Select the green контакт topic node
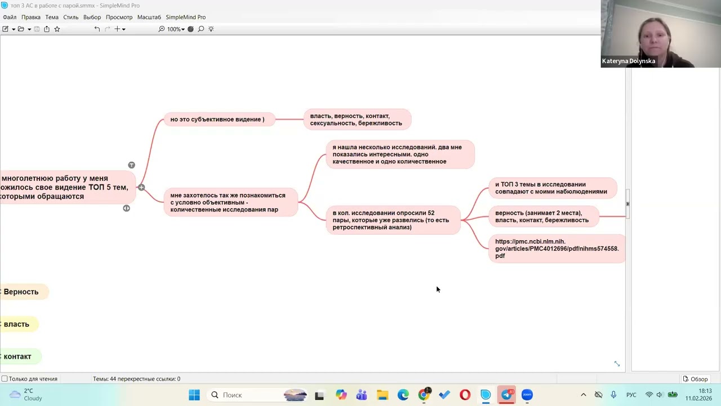 tap(20, 356)
